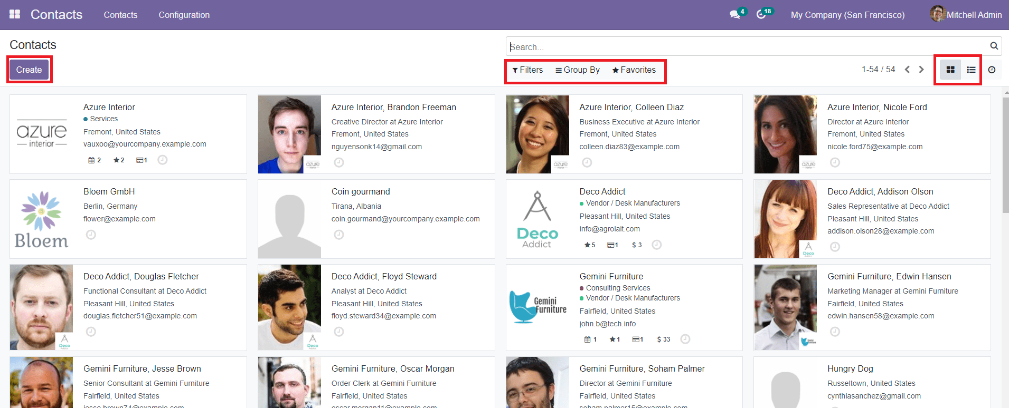Go to next page arrow
1009x408 pixels.
click(921, 70)
